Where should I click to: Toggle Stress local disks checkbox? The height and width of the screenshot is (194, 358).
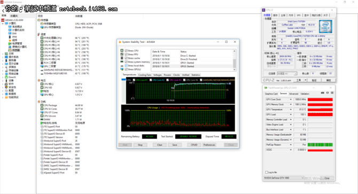pyautogui.click(x=126, y=66)
